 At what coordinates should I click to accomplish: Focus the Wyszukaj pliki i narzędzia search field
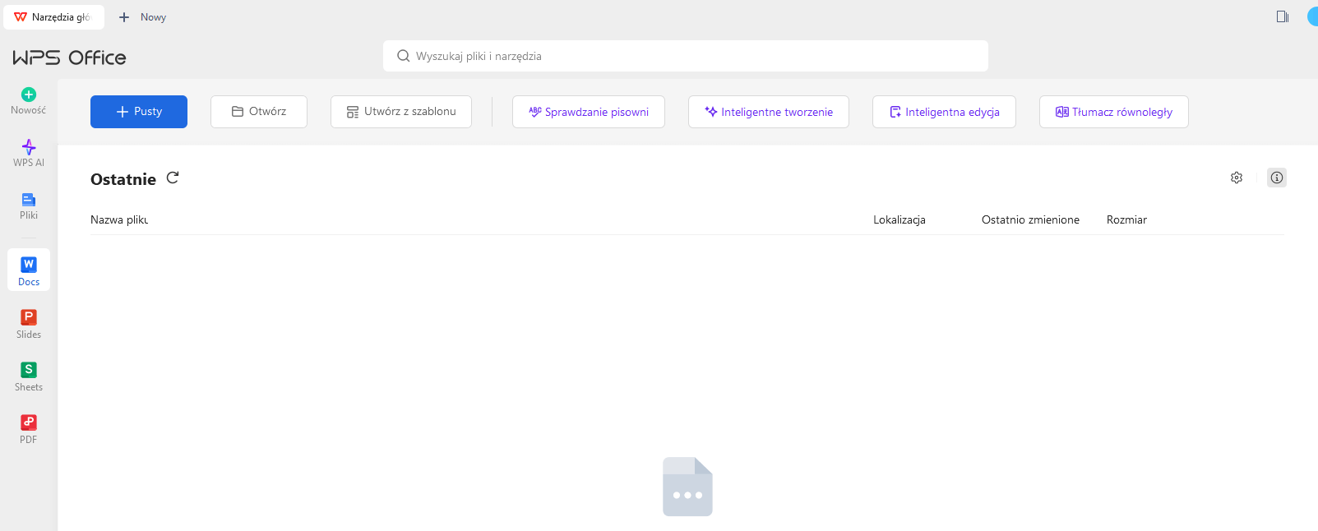point(686,56)
